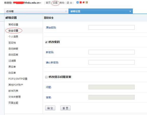Click the 确定 button
The width and height of the screenshot is (147, 115).
(x=50, y=108)
